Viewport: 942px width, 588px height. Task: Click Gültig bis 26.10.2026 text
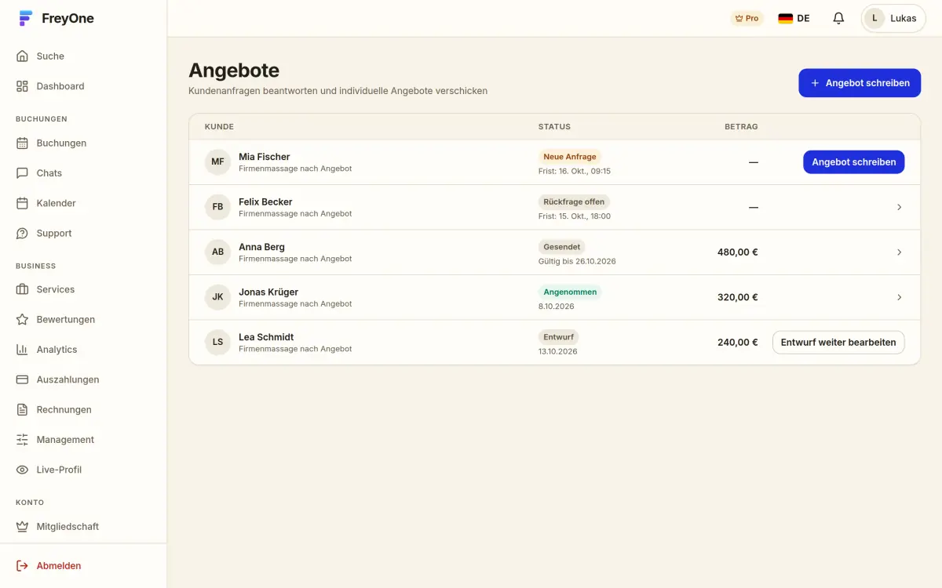click(x=577, y=261)
